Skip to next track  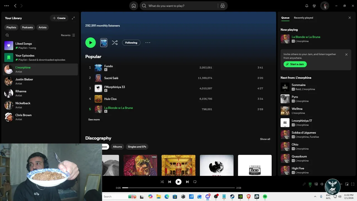(x=187, y=182)
